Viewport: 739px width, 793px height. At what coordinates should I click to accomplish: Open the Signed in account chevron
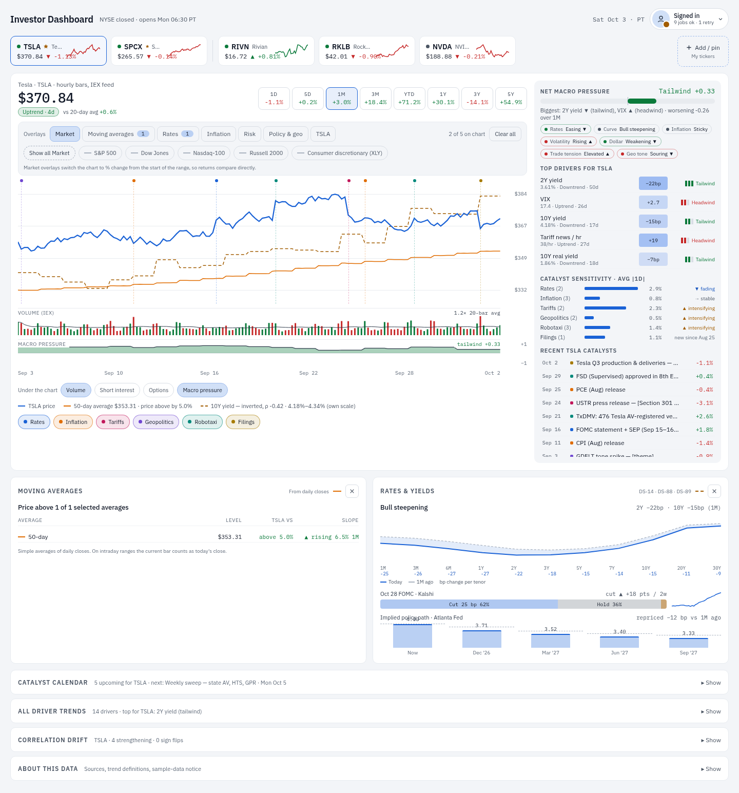click(x=721, y=20)
